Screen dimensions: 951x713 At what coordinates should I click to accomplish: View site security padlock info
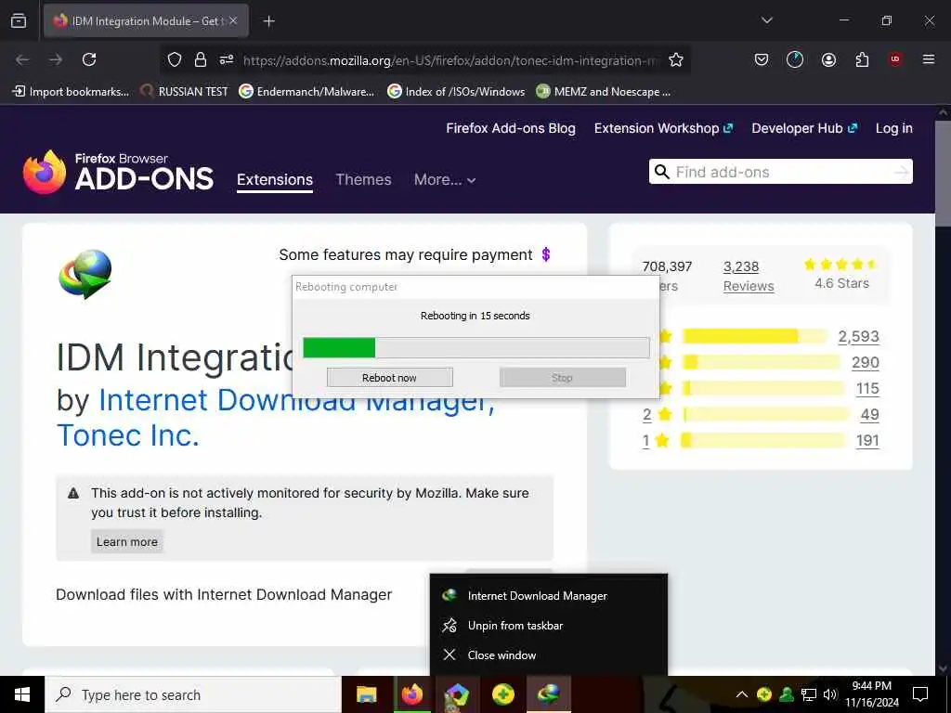click(x=201, y=59)
